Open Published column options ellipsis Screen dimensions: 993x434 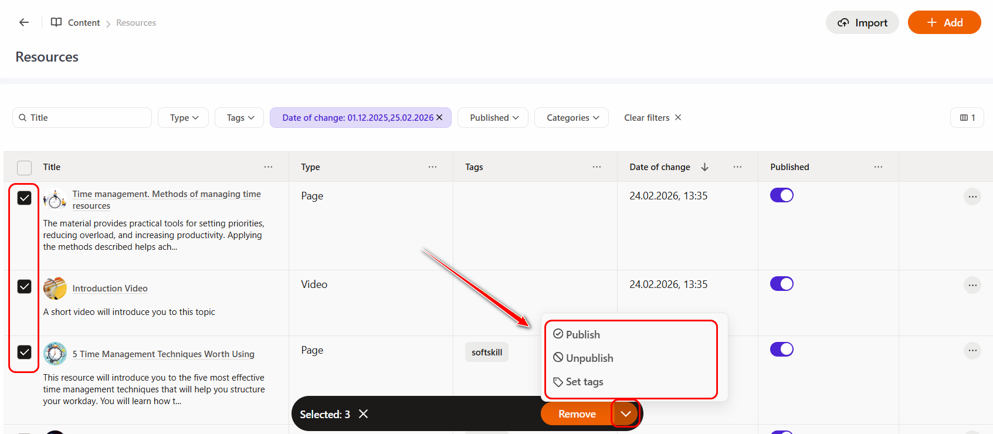click(x=877, y=167)
